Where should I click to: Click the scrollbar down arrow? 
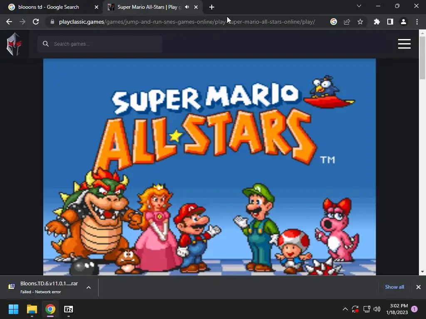422,272
